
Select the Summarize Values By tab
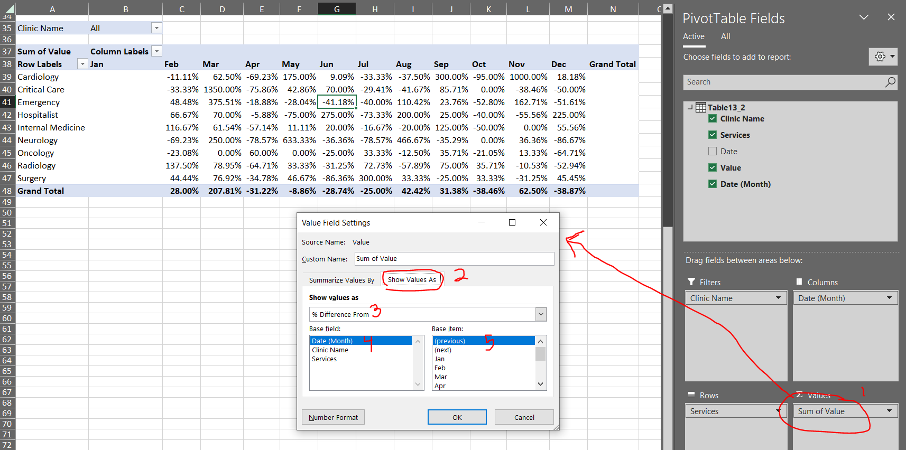[x=341, y=280]
